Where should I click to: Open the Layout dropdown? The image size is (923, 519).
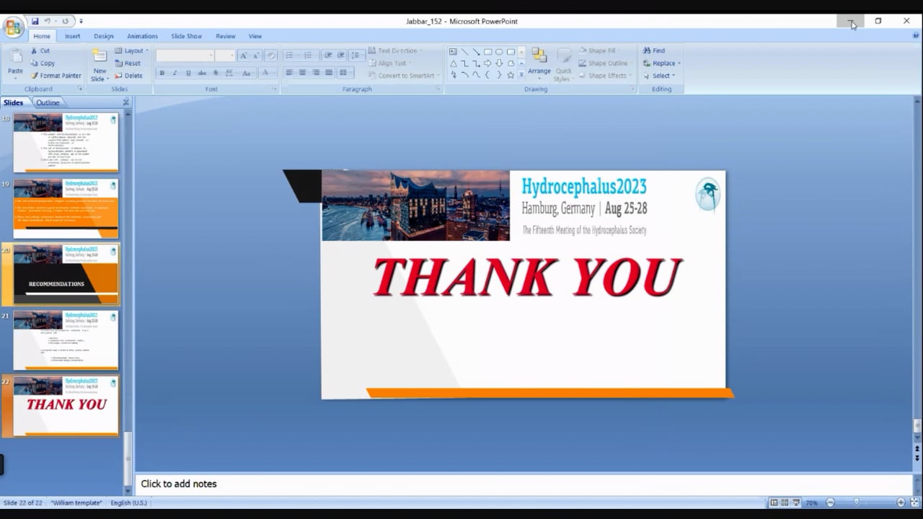[x=131, y=50]
